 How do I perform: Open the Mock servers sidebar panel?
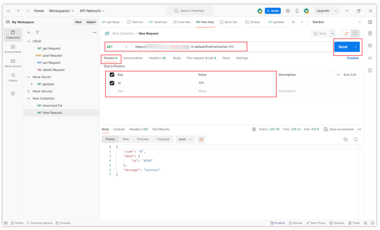(x=13, y=63)
